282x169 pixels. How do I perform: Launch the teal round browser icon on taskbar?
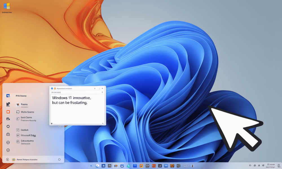point(128,166)
